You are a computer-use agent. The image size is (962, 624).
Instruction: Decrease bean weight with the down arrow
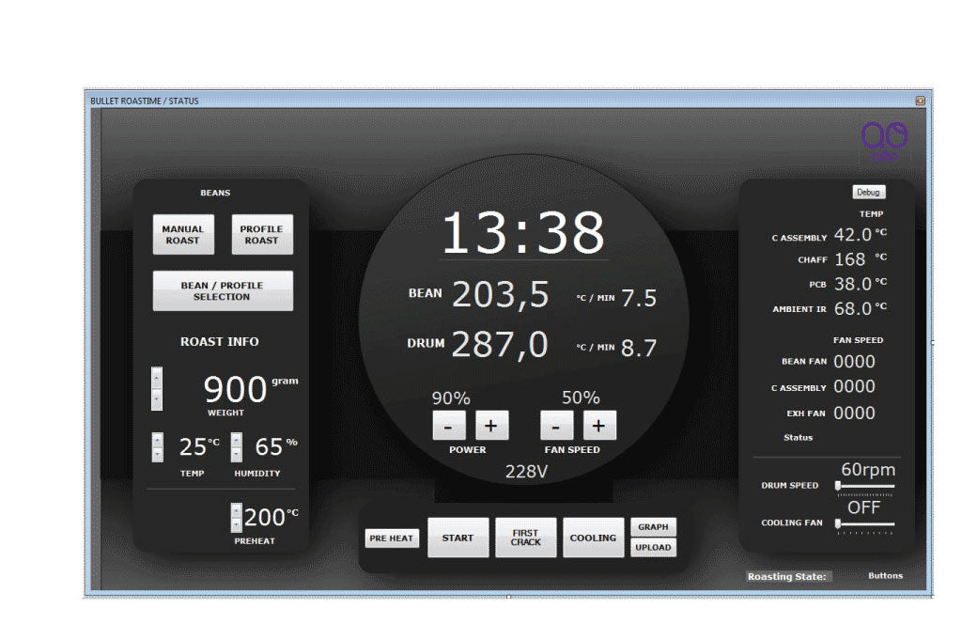[156, 398]
